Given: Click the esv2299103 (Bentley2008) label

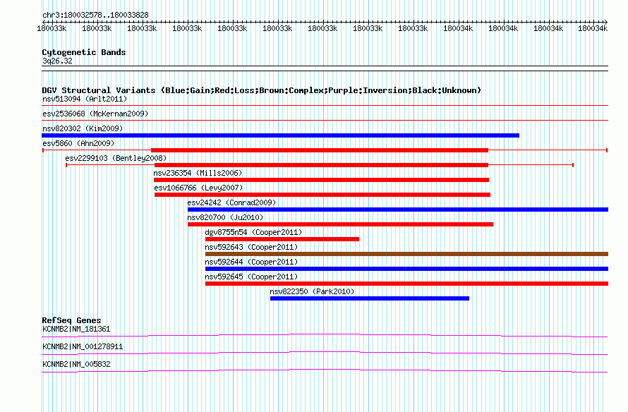Looking at the screenshot, I should point(116,158).
